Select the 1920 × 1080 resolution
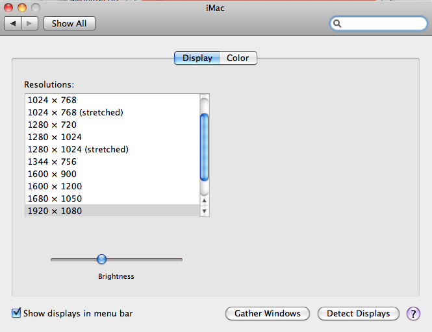 [x=112, y=211]
